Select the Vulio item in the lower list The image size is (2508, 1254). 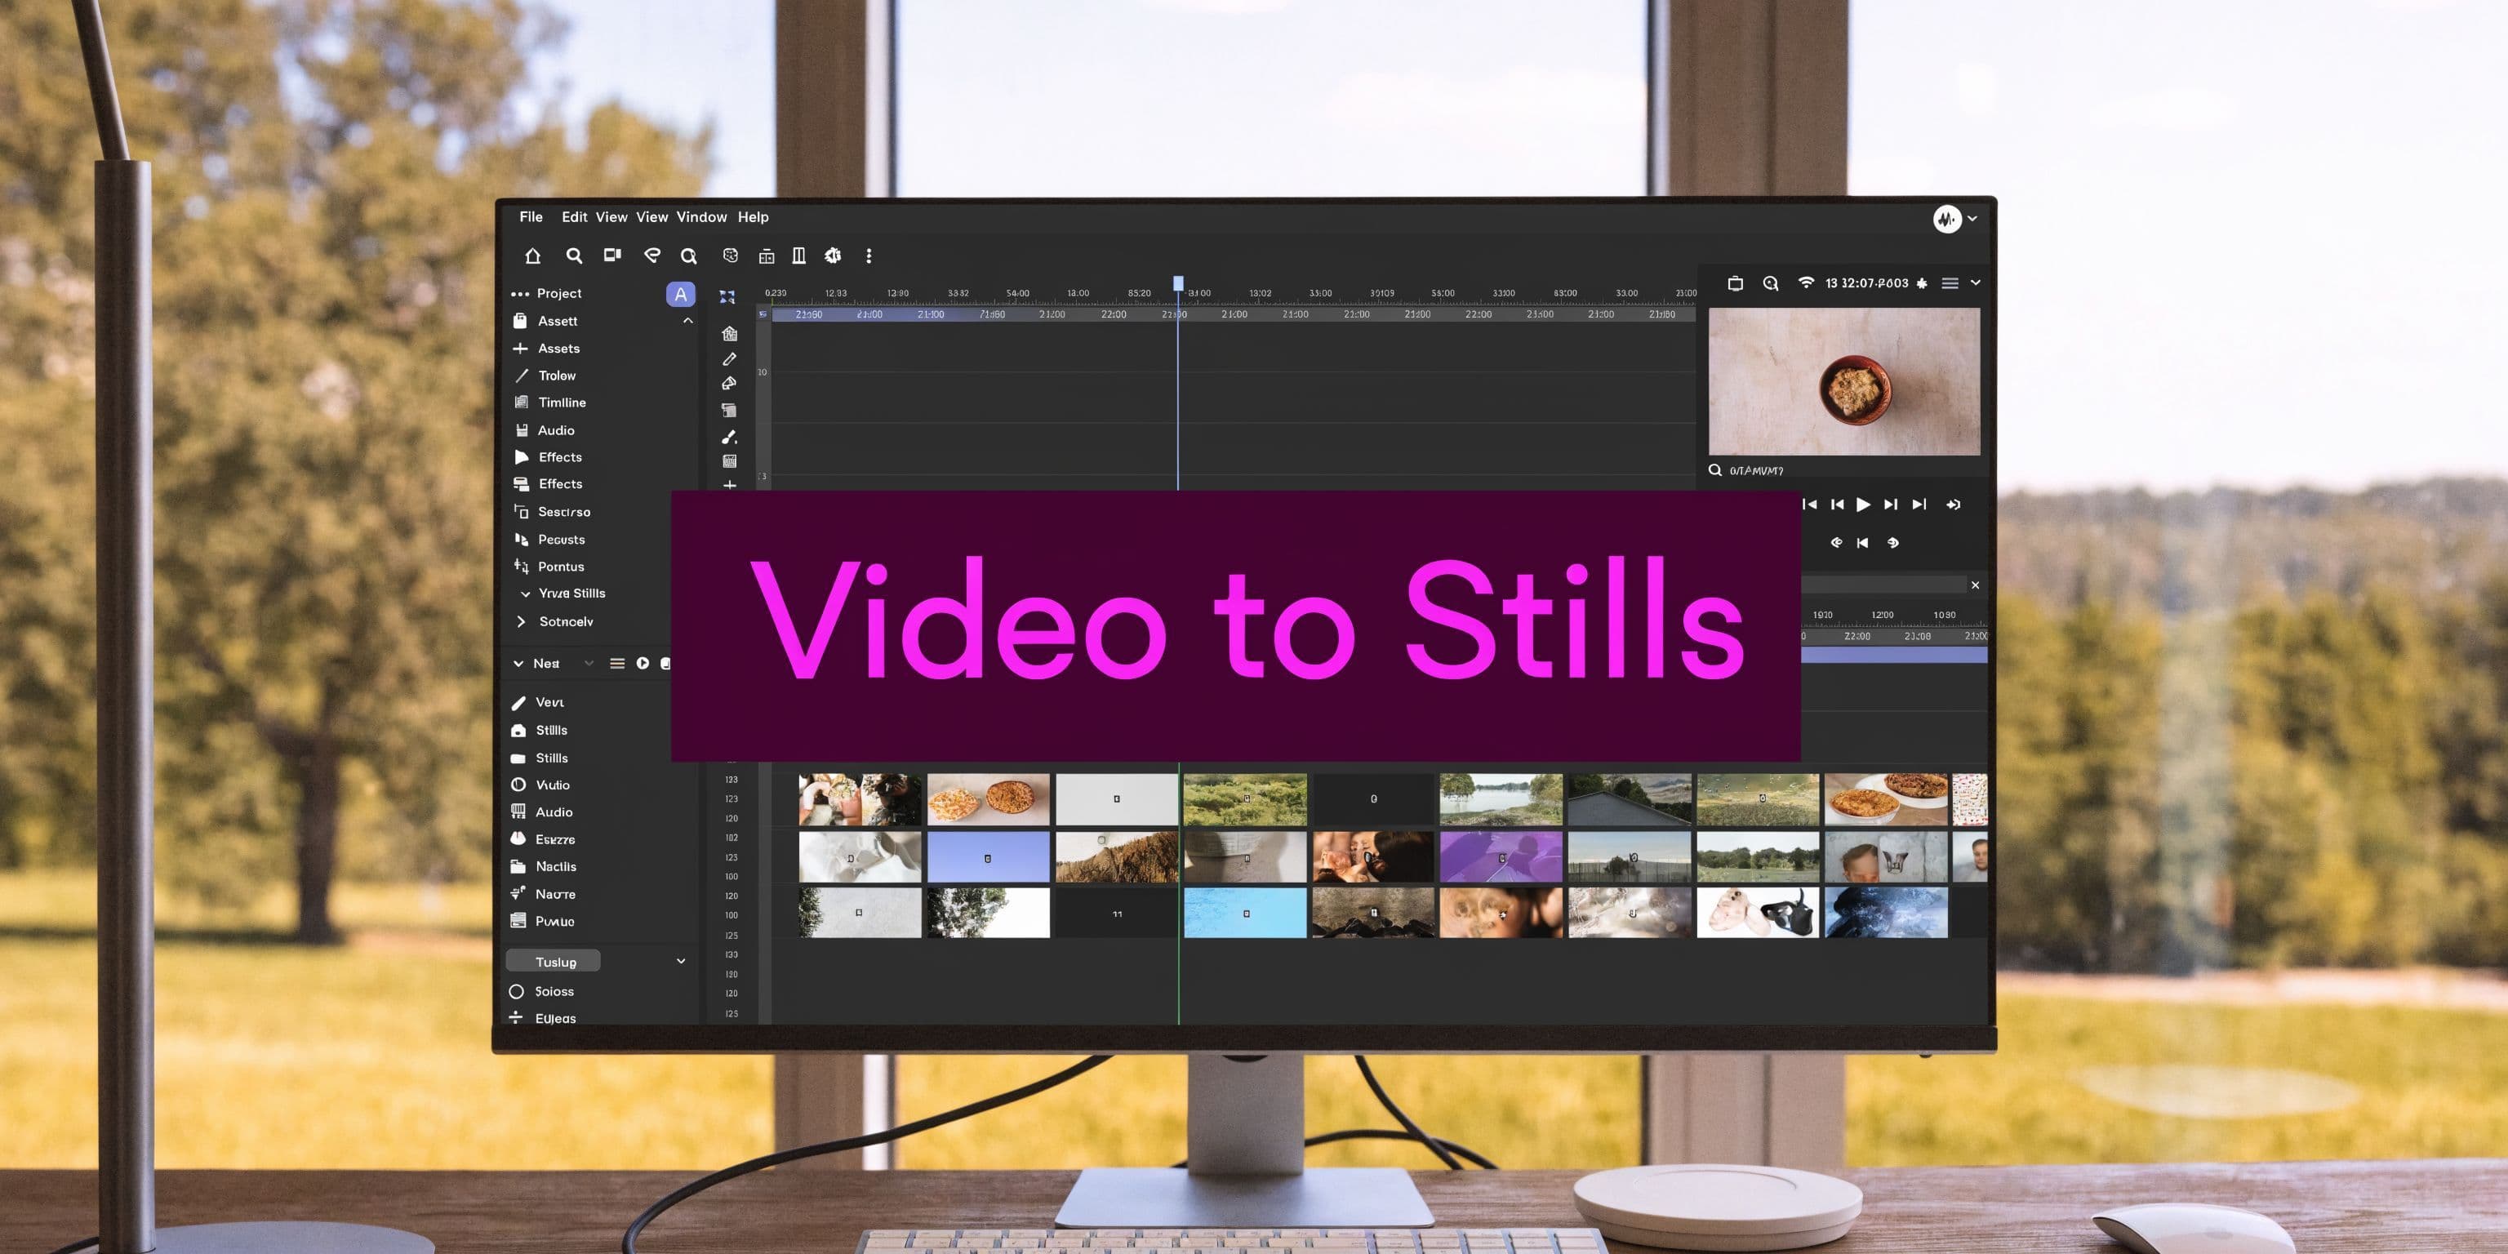tap(540, 785)
